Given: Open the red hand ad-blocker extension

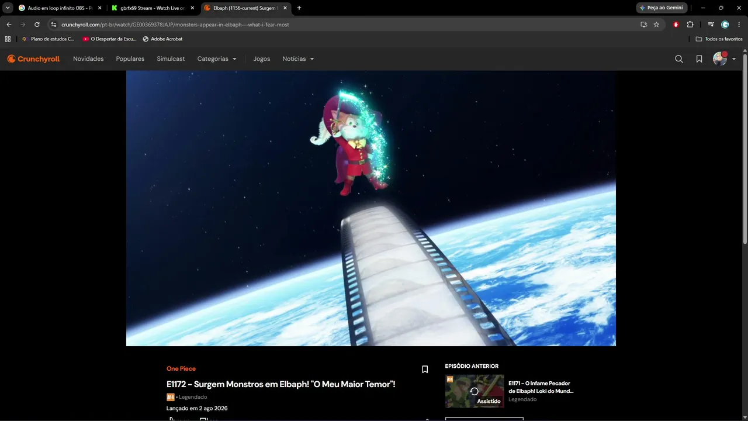Looking at the screenshot, I should point(676,25).
